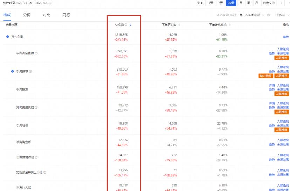Click 手淘淘金币 traffic source name
This screenshot has width=290, height=191.
[23, 142]
